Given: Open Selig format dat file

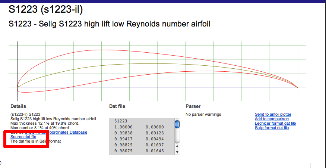Looking at the screenshot, I should pos(272,128).
